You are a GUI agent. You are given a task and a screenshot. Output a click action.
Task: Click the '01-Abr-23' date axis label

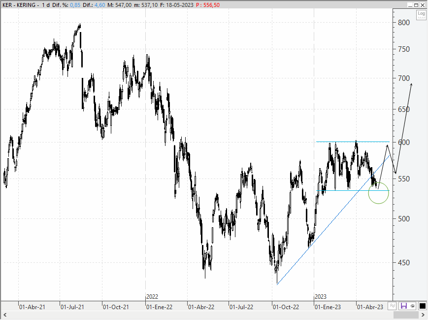click(370, 307)
